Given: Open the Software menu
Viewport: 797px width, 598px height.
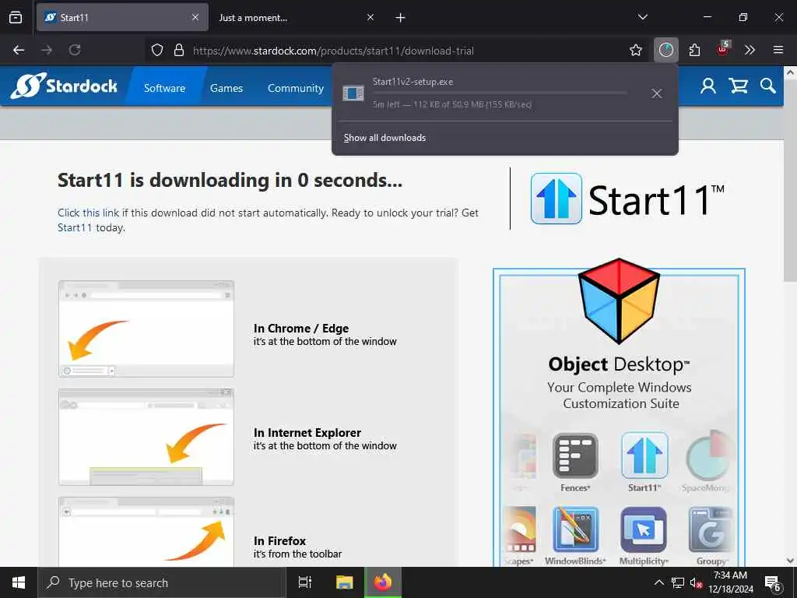Looking at the screenshot, I should [x=164, y=87].
